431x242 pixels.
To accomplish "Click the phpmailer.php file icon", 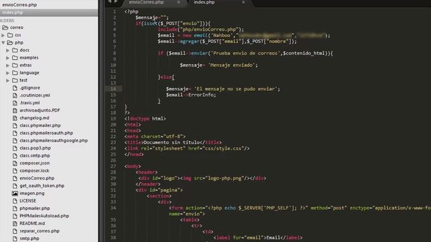I will (x=15, y=208).
